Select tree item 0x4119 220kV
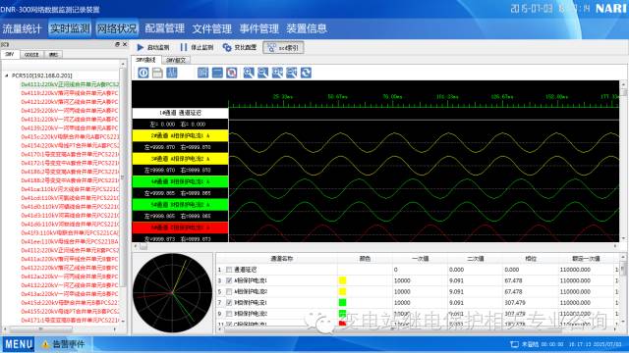The width and height of the screenshot is (629, 353). pos(70,93)
